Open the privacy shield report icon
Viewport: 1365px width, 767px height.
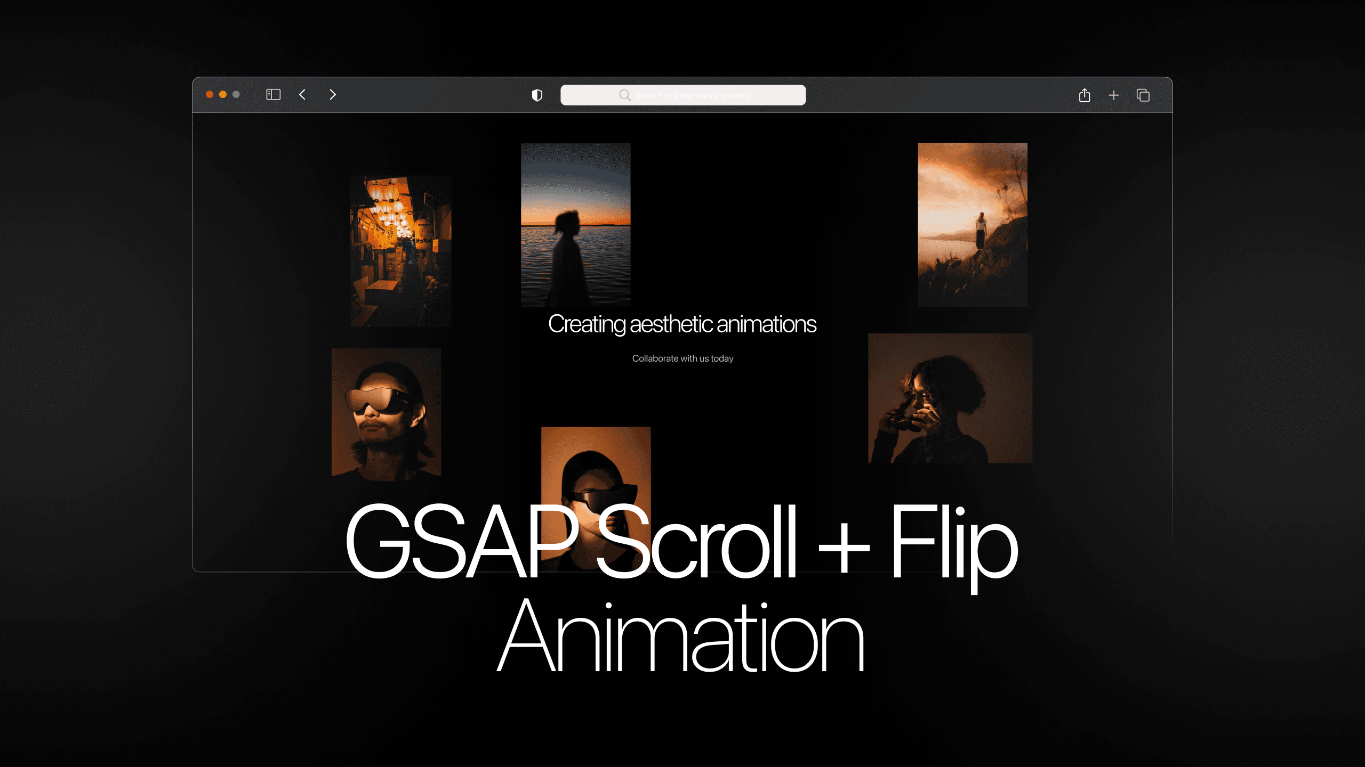(x=537, y=95)
